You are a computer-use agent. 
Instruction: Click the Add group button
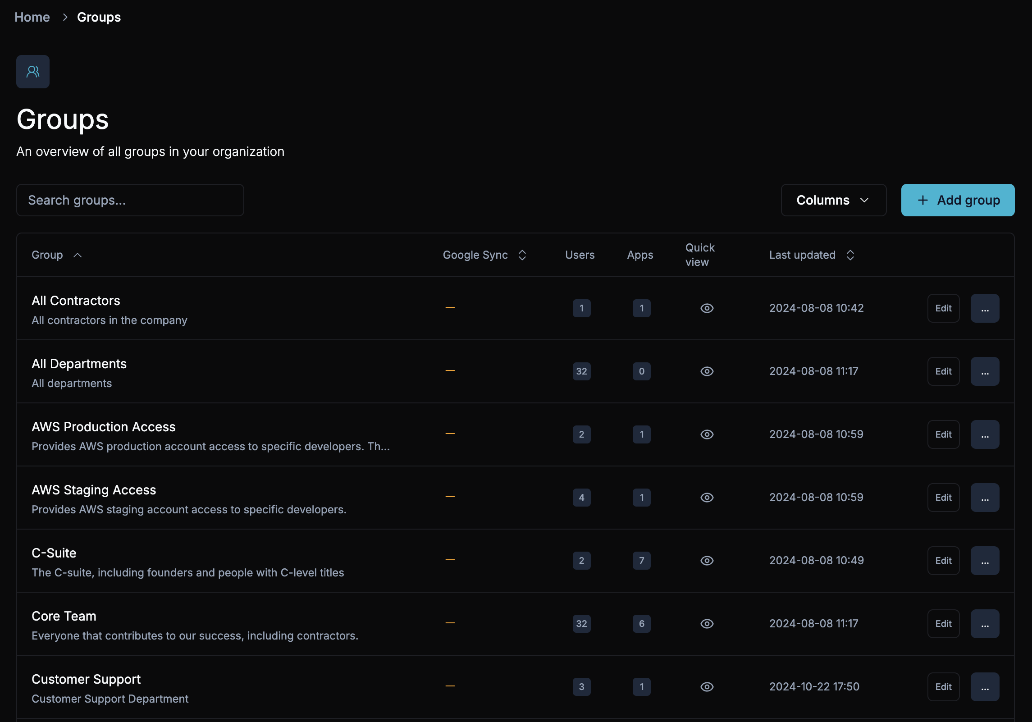[958, 200]
